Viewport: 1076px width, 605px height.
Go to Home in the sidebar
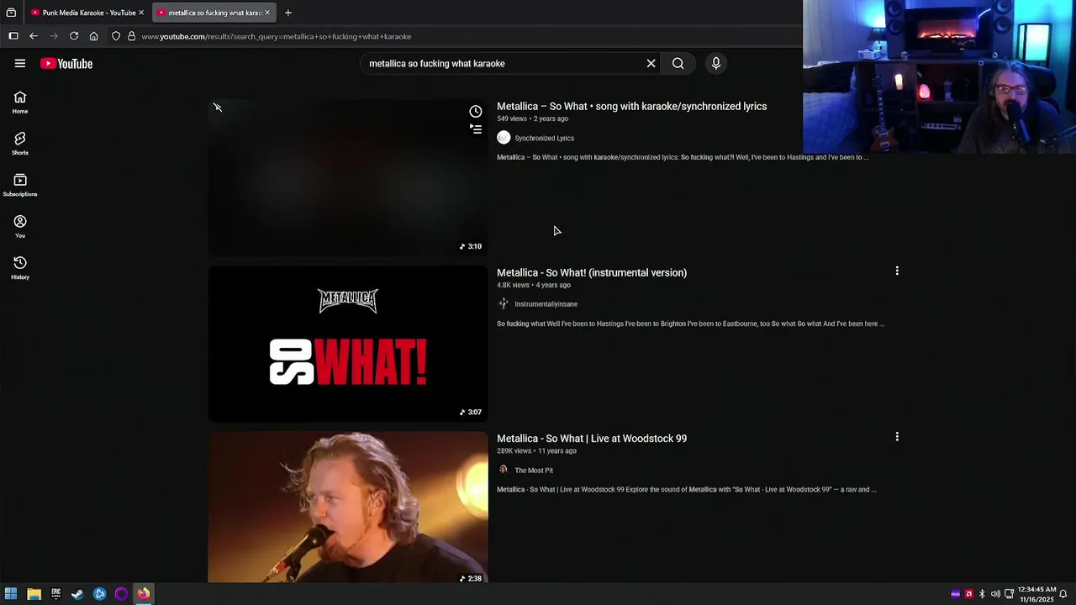(20, 103)
